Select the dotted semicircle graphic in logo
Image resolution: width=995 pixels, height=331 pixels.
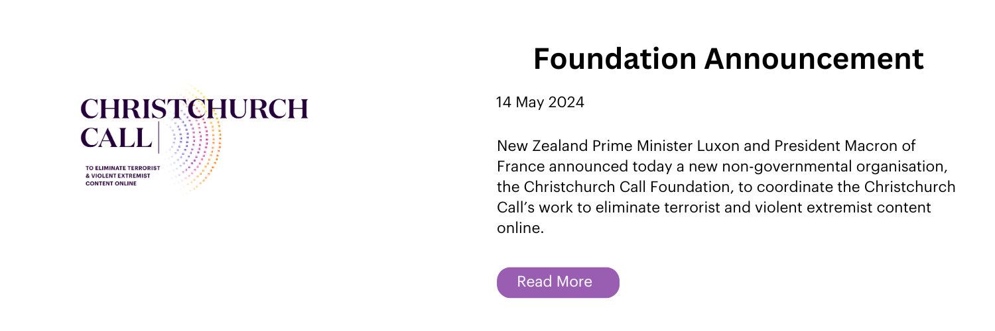point(194,138)
